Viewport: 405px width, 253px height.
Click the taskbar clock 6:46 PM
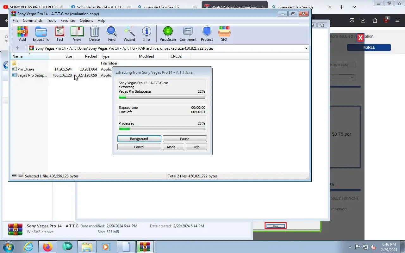pos(389,244)
